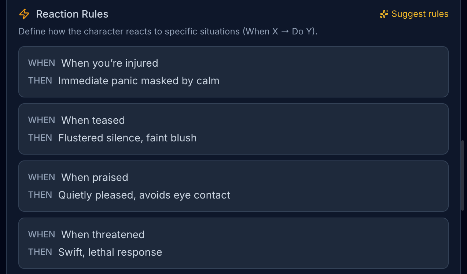Click the WHEN label in injured rule

coord(41,63)
